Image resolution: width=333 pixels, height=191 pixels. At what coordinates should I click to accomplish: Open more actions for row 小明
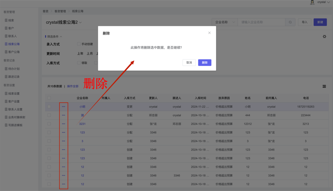tap(63, 107)
